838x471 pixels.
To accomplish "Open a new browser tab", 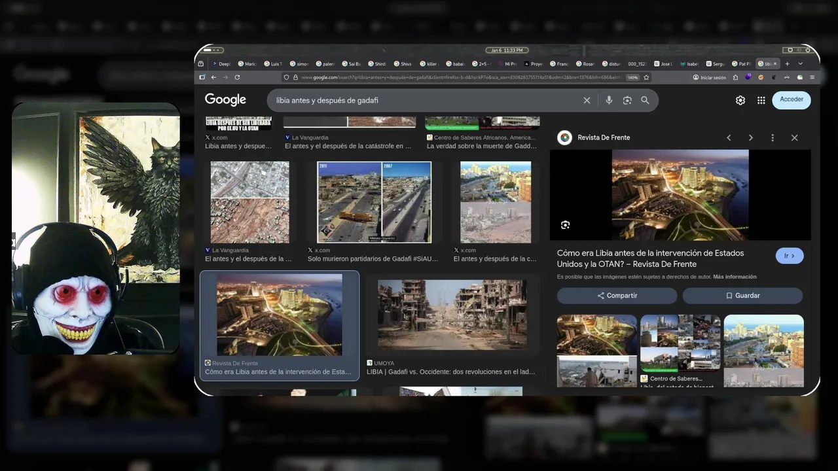I will 787,63.
